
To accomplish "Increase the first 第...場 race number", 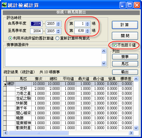I will pyautogui.click(x=87, y=23).
